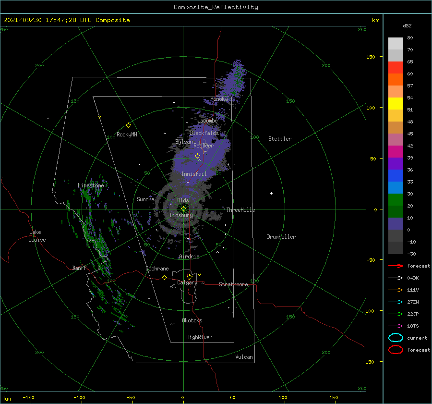This screenshot has width=432, height=404.
Task: Select the 80 dBZ color swatch
Action: coord(396,43)
